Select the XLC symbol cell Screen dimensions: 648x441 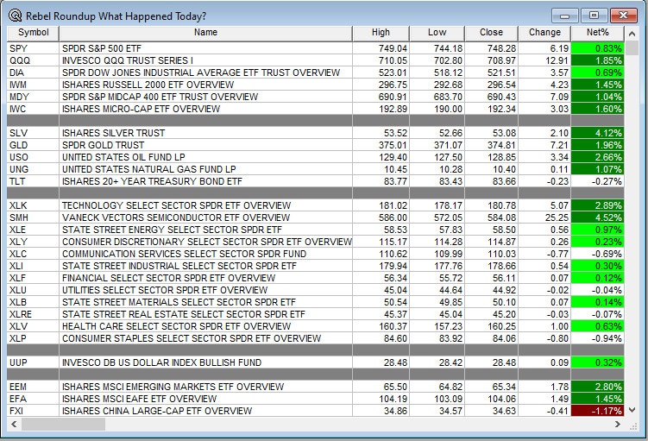[x=33, y=254]
